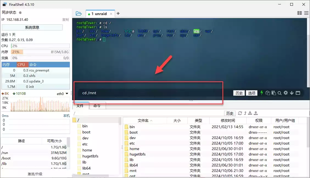Screen dimensions: 310x178
Task: Click the green lightning send command icon
Action: pos(262,93)
